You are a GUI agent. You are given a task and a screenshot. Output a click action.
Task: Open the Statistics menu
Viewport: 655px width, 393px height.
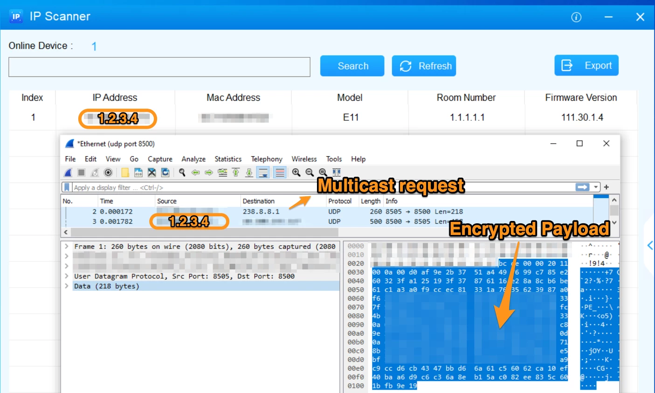click(228, 159)
